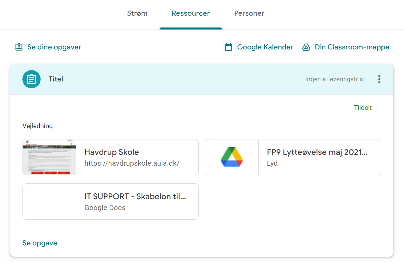
Task: Click the Google Drive logo on the FP9 attachment
Action: click(232, 157)
